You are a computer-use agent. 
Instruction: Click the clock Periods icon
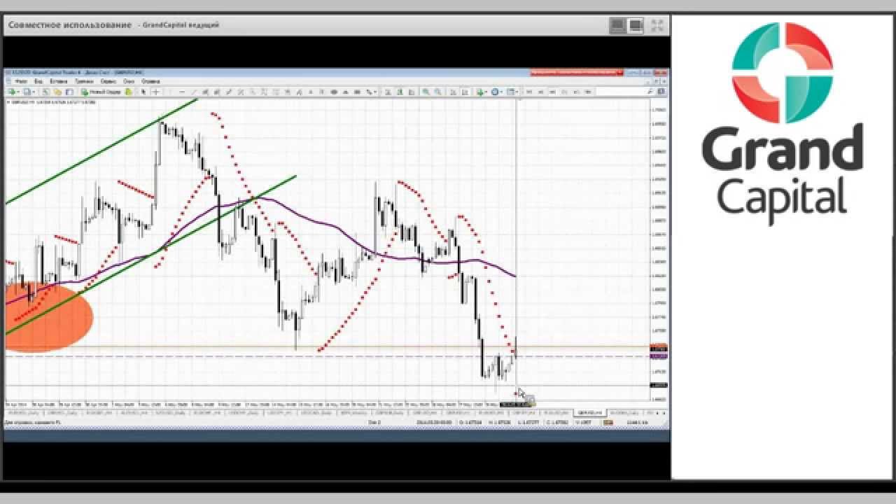tap(495, 92)
